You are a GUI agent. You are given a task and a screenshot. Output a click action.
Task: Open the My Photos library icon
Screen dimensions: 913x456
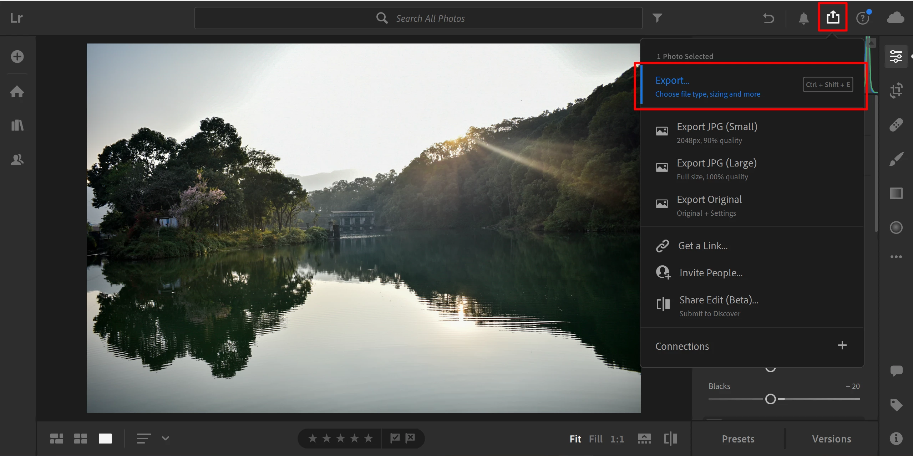pyautogui.click(x=17, y=125)
